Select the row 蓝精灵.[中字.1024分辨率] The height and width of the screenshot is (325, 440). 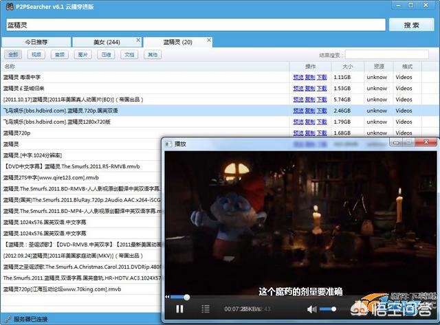coord(81,155)
